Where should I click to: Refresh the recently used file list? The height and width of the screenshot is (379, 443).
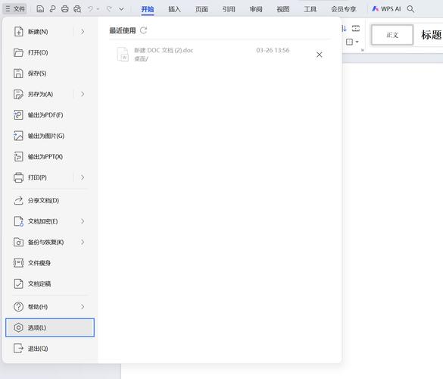[x=144, y=30]
